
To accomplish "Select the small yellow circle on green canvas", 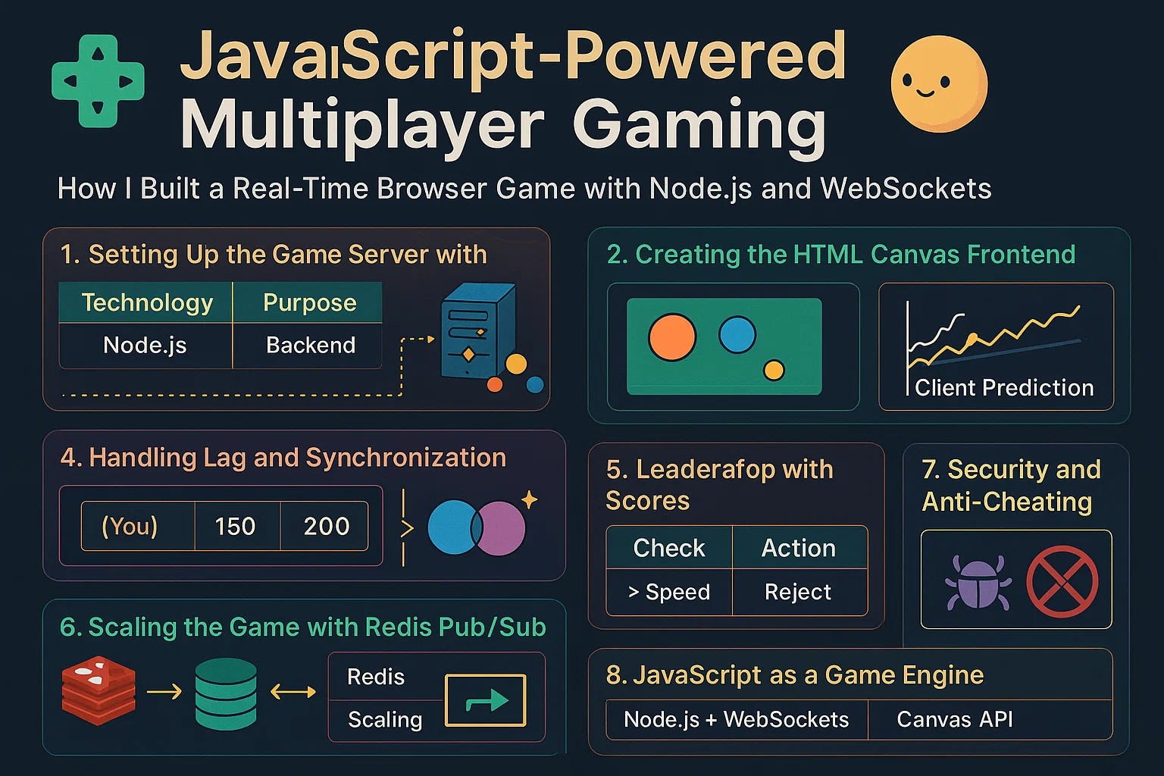I will (x=774, y=370).
